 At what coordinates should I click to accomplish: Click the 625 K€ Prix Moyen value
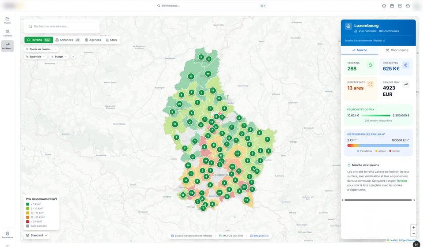[391, 68]
